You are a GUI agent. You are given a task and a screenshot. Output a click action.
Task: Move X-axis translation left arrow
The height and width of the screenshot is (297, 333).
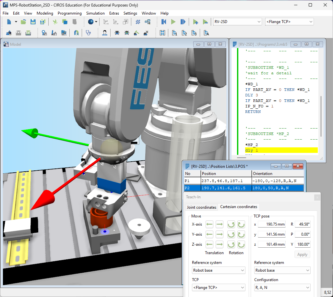pyautogui.click(x=209, y=224)
